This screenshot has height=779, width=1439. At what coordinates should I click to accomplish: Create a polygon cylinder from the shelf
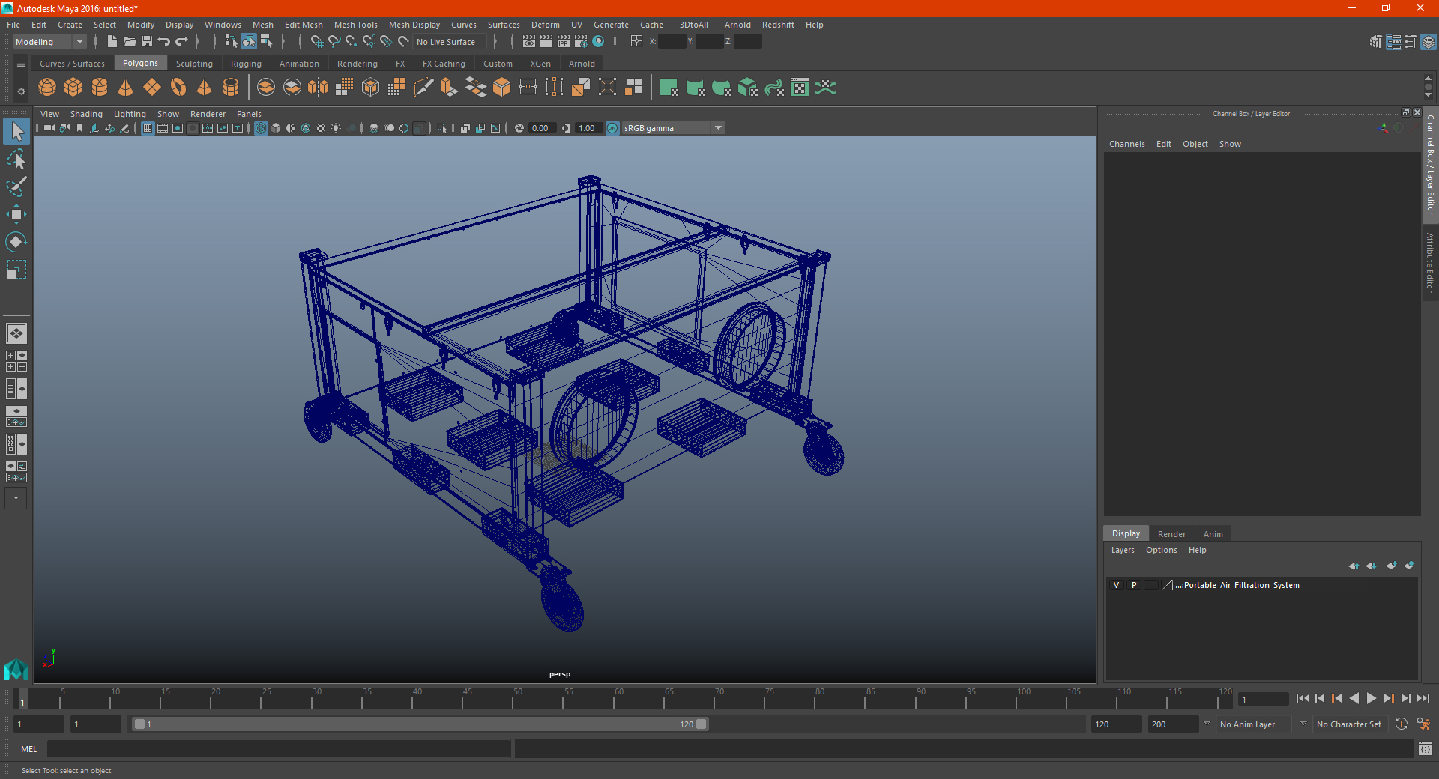(x=100, y=88)
